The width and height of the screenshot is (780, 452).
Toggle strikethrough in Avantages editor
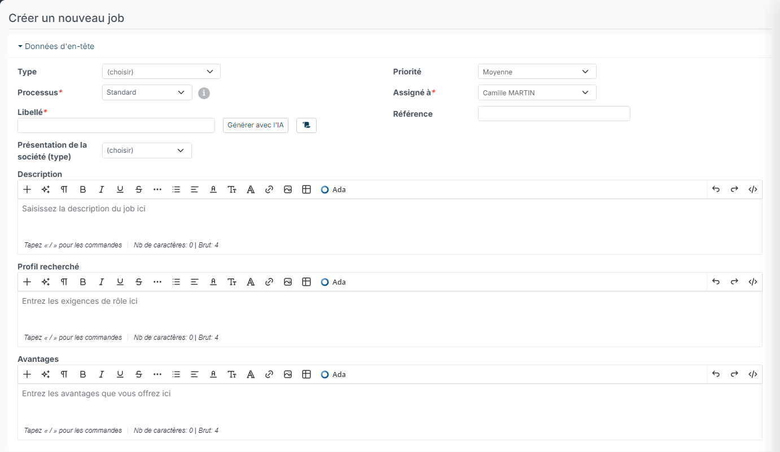pos(139,374)
